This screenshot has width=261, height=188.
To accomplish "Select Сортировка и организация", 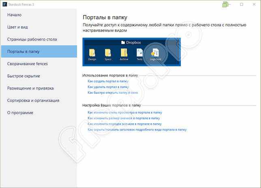I will coord(33,101).
